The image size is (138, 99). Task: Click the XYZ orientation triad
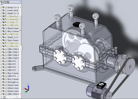[27, 88]
